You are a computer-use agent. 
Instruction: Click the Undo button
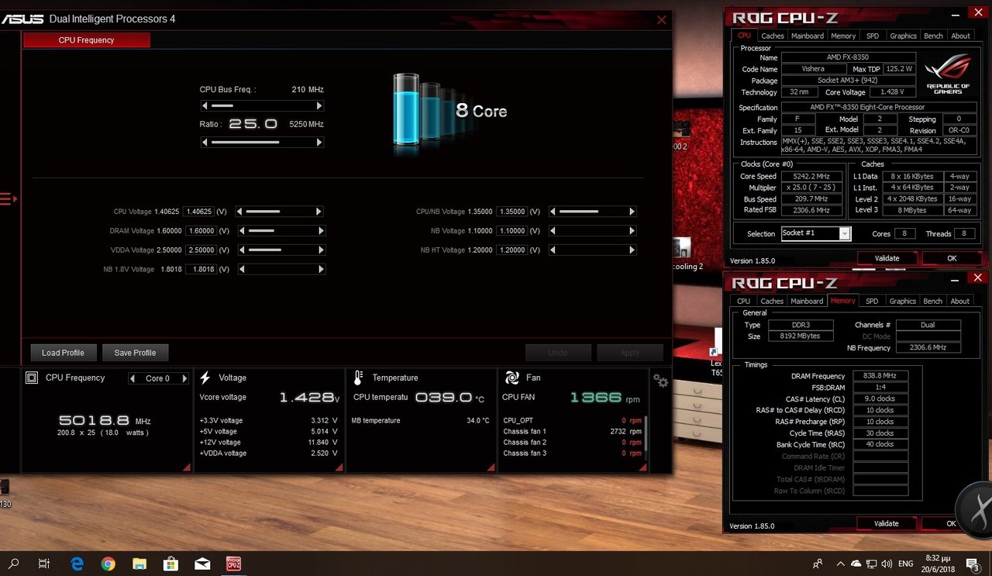[x=558, y=353]
